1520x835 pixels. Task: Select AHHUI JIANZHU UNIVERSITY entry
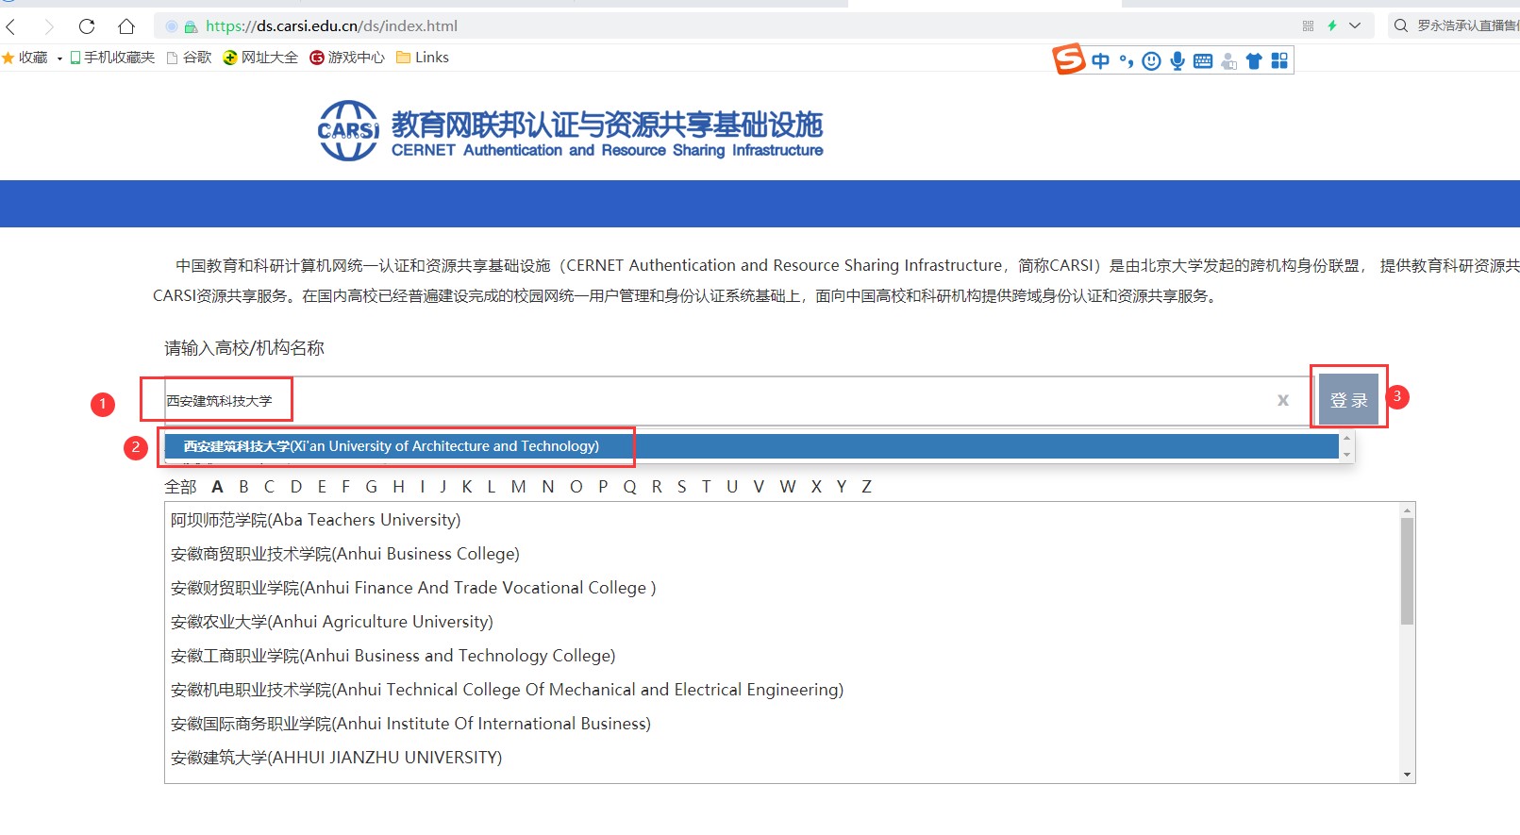pyautogui.click(x=337, y=758)
